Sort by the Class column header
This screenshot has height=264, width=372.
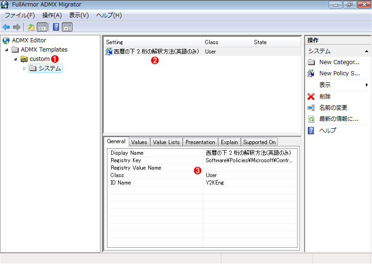pos(227,42)
